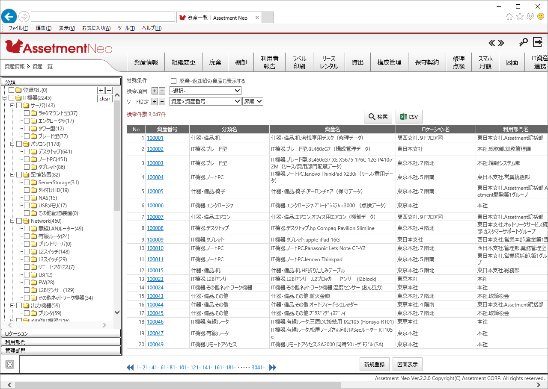Open the お気に入り browser menu

click(x=96, y=28)
